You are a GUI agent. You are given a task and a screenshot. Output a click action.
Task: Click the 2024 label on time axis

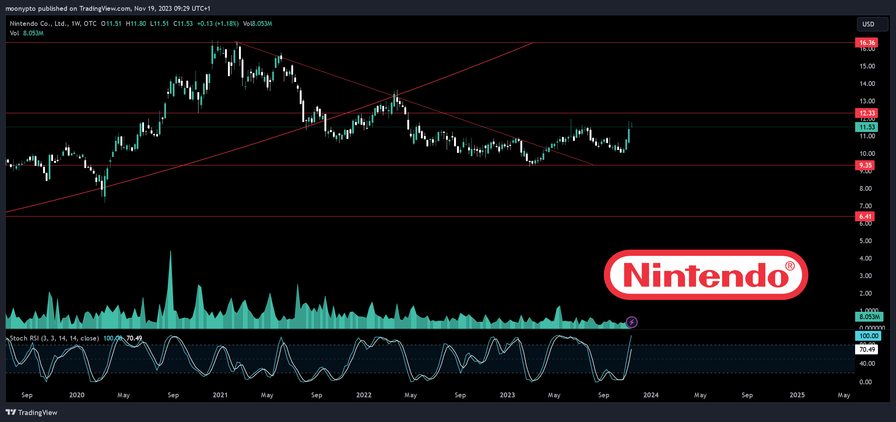(x=651, y=395)
